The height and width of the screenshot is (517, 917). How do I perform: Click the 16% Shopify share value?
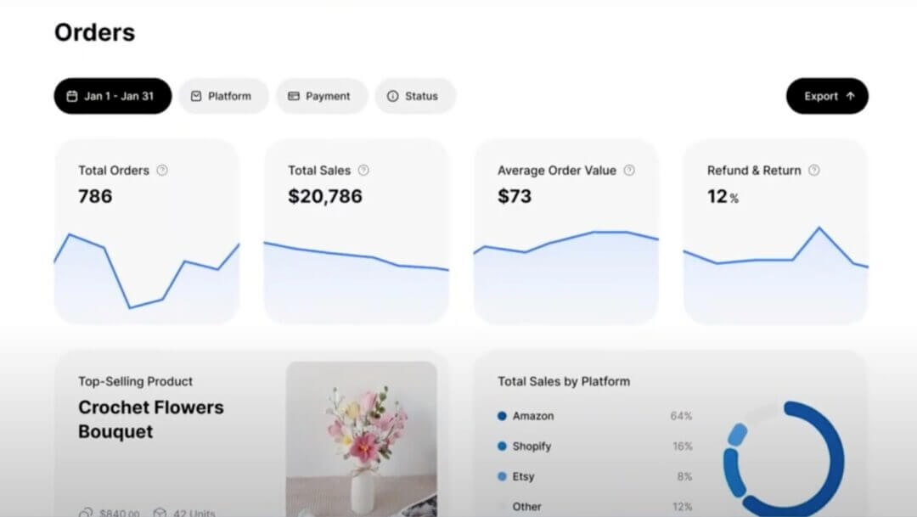pos(683,447)
